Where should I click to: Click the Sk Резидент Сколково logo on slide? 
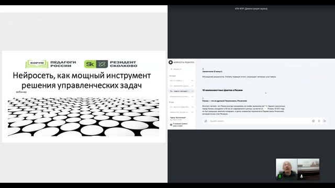click(x=110, y=64)
